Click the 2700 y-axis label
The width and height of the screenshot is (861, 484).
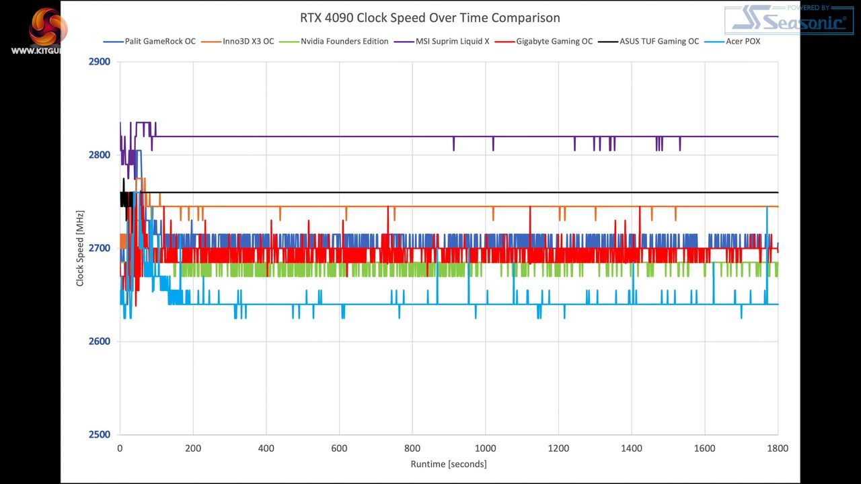(100, 248)
